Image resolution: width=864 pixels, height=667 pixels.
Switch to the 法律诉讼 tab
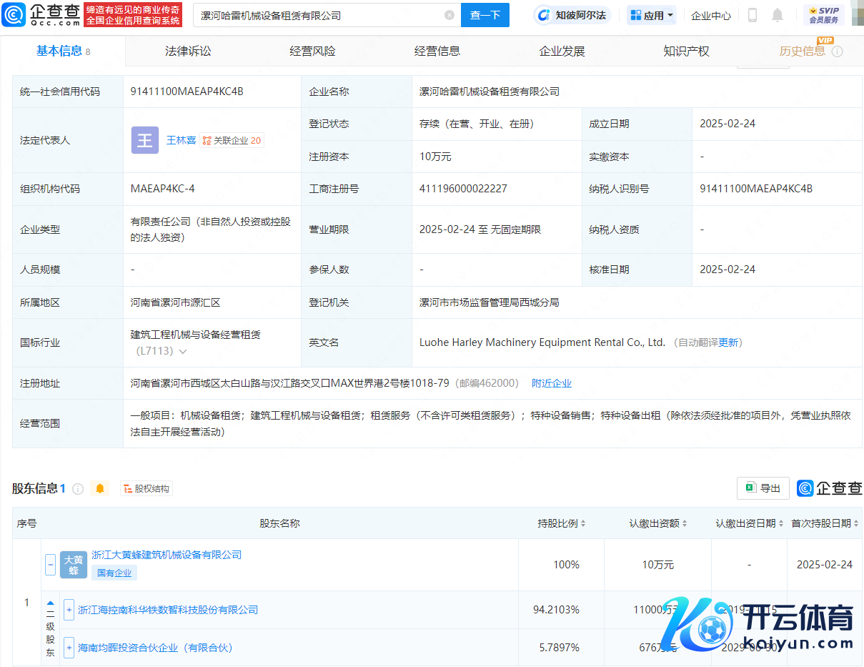coord(188,51)
